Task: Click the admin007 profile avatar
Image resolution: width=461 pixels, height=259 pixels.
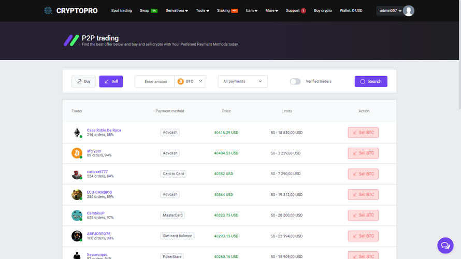Action: coord(409,10)
